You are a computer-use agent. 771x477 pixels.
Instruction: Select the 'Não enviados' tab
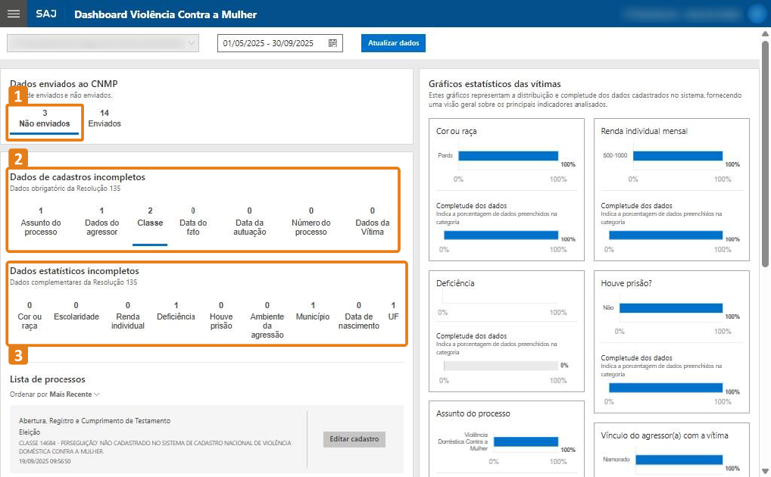point(45,118)
